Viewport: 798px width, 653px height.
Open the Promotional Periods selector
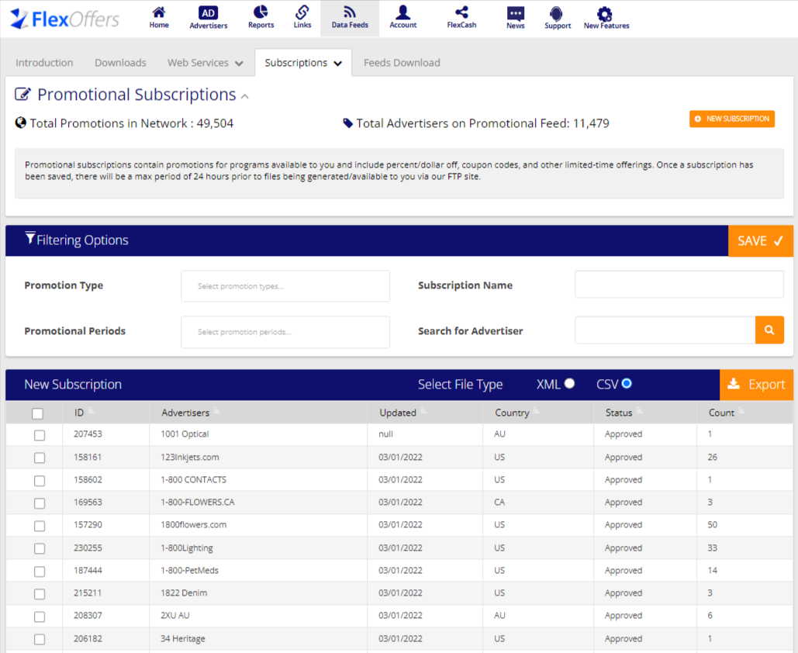285,332
